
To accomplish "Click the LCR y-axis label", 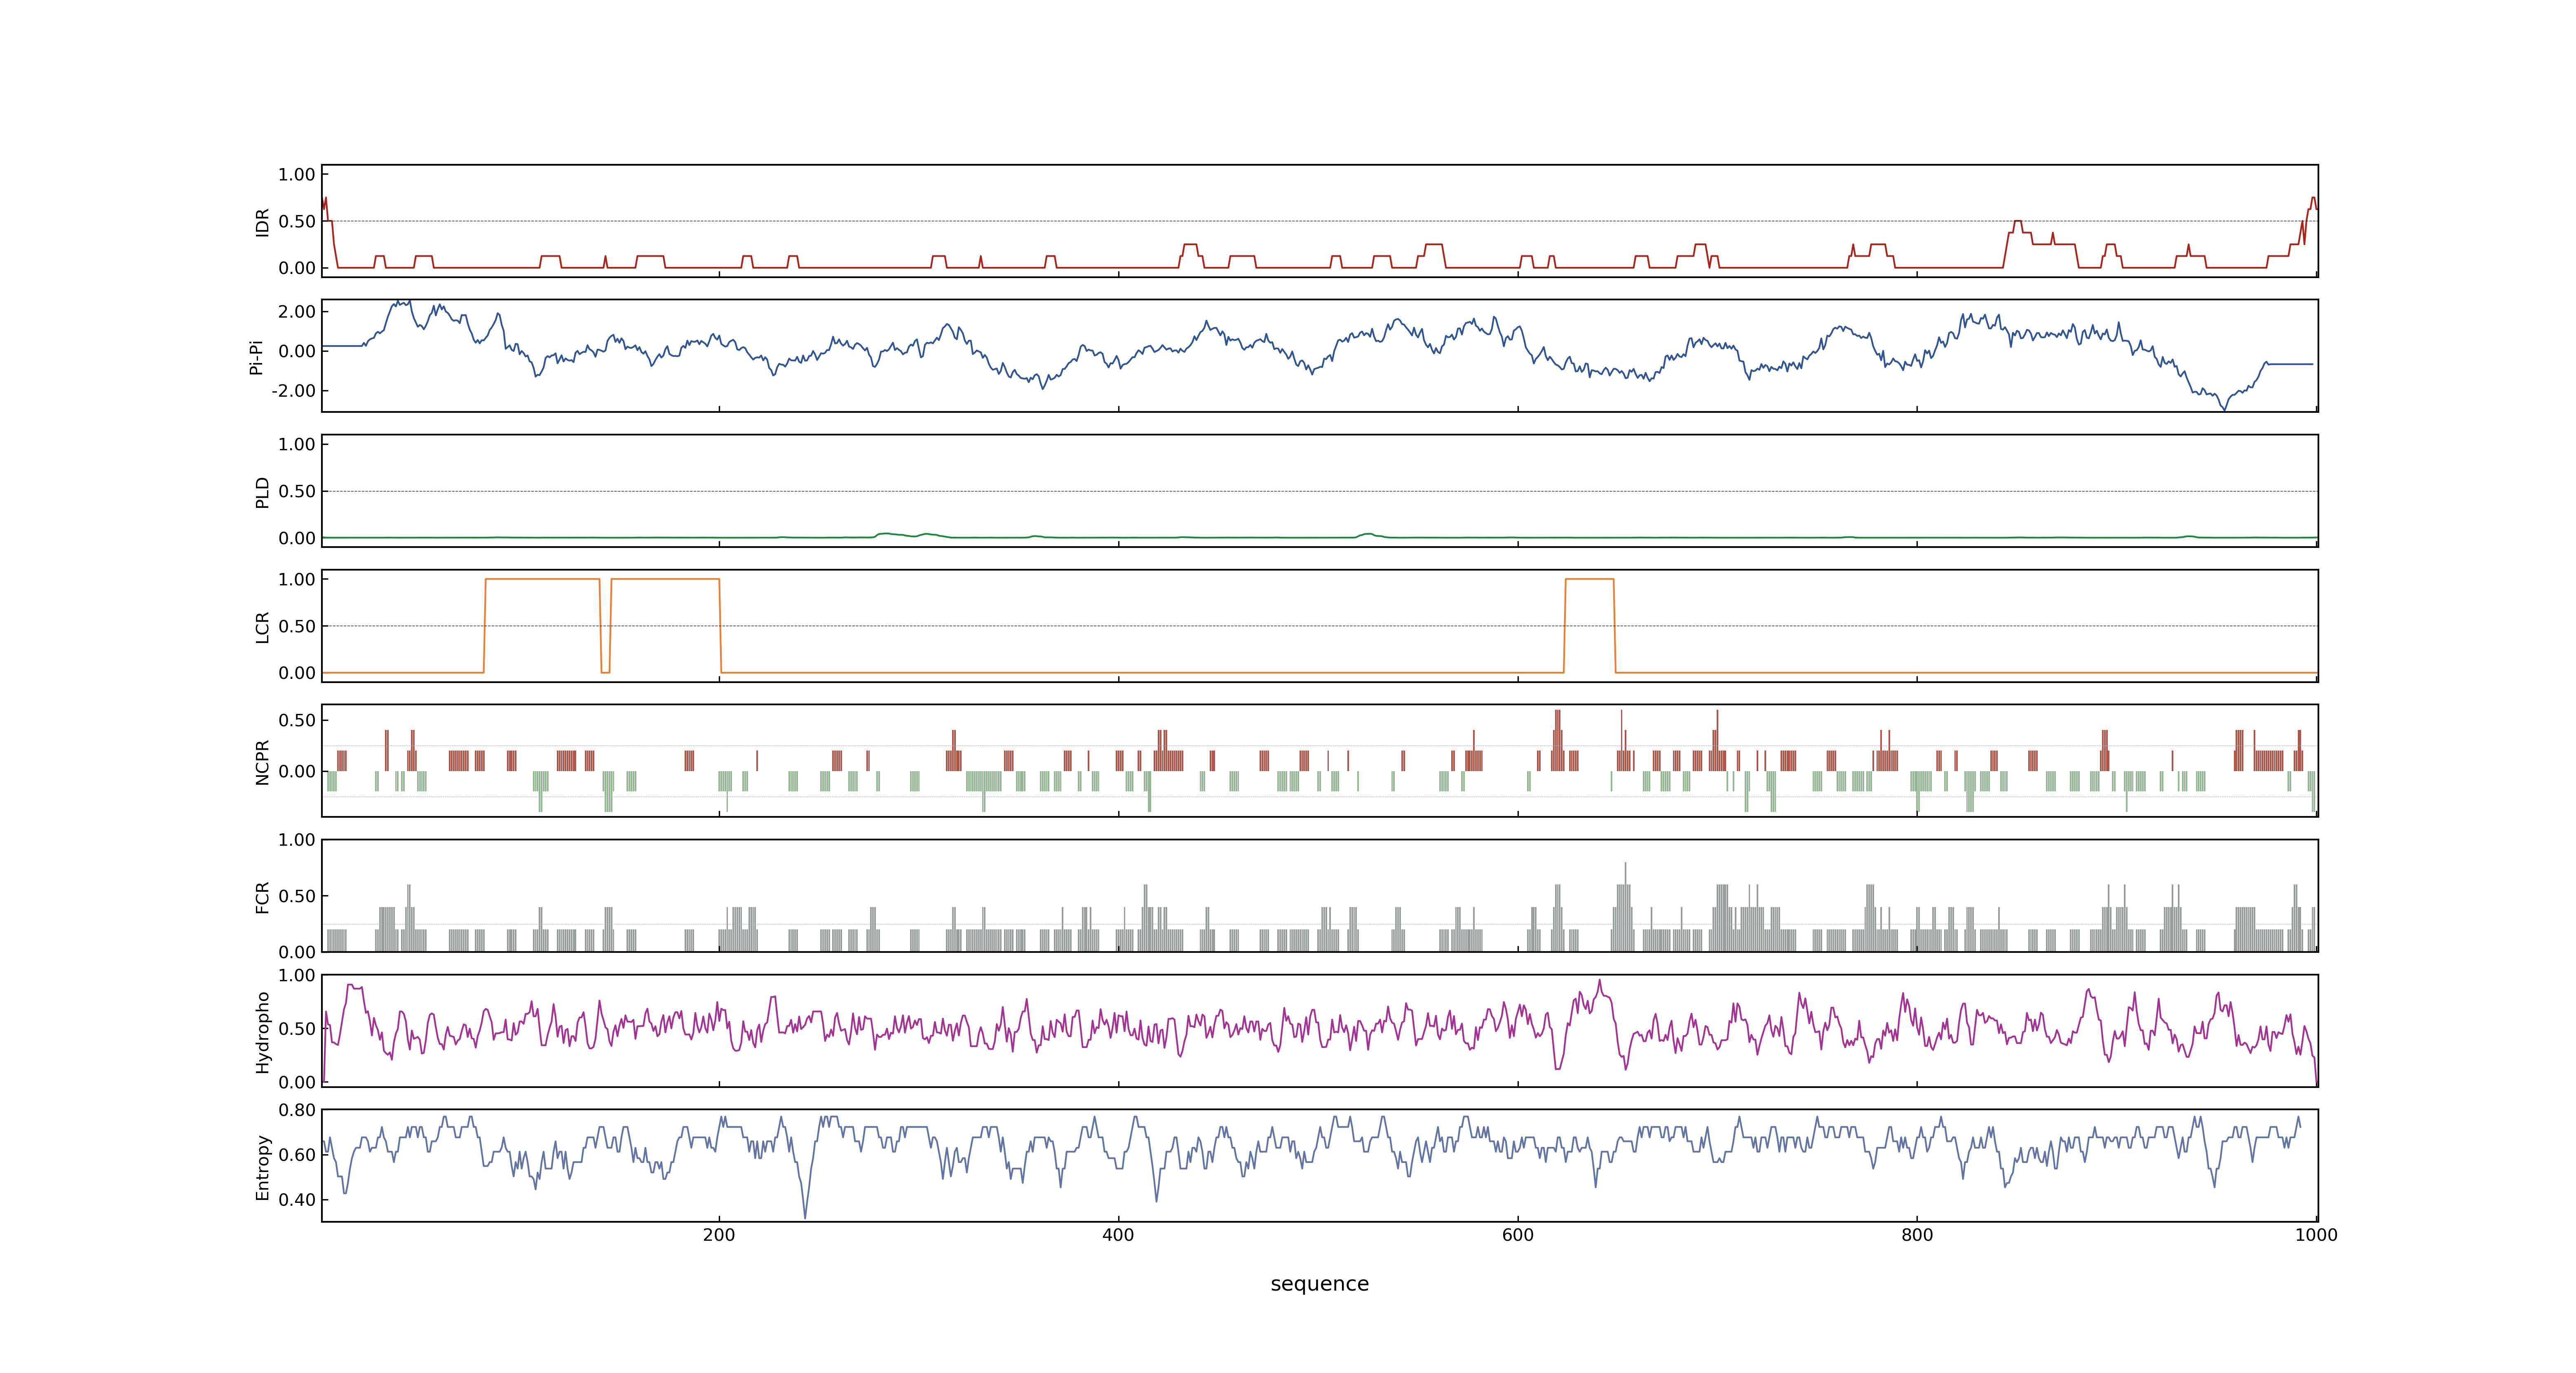I will [x=263, y=627].
